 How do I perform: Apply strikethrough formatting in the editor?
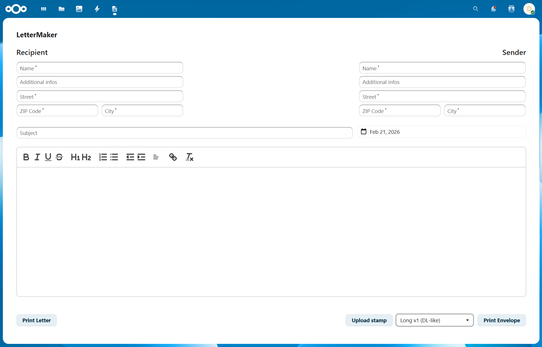tap(59, 157)
